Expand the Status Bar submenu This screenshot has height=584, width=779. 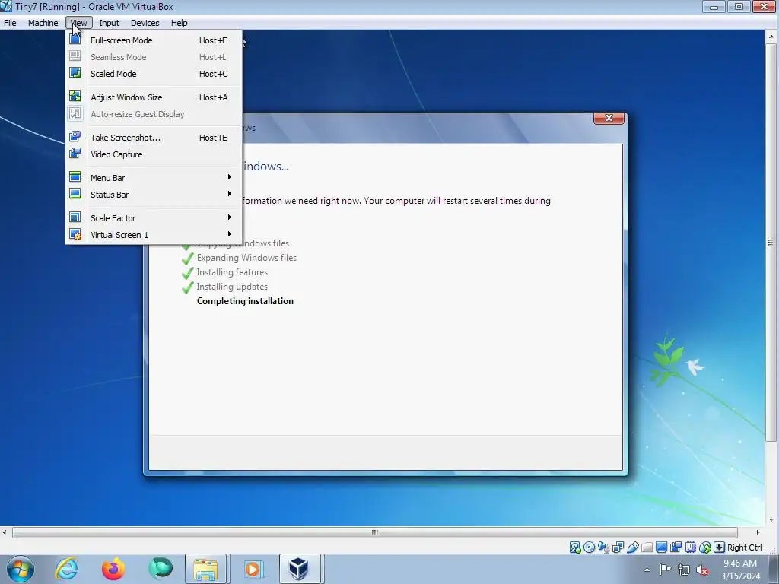point(154,195)
